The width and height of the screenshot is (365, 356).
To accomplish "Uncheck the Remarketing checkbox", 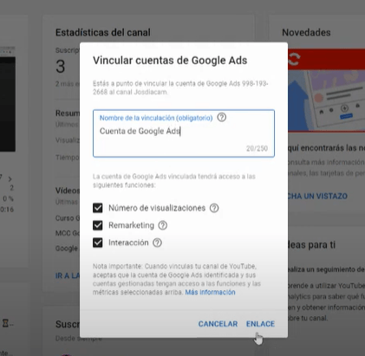I will click(x=98, y=225).
